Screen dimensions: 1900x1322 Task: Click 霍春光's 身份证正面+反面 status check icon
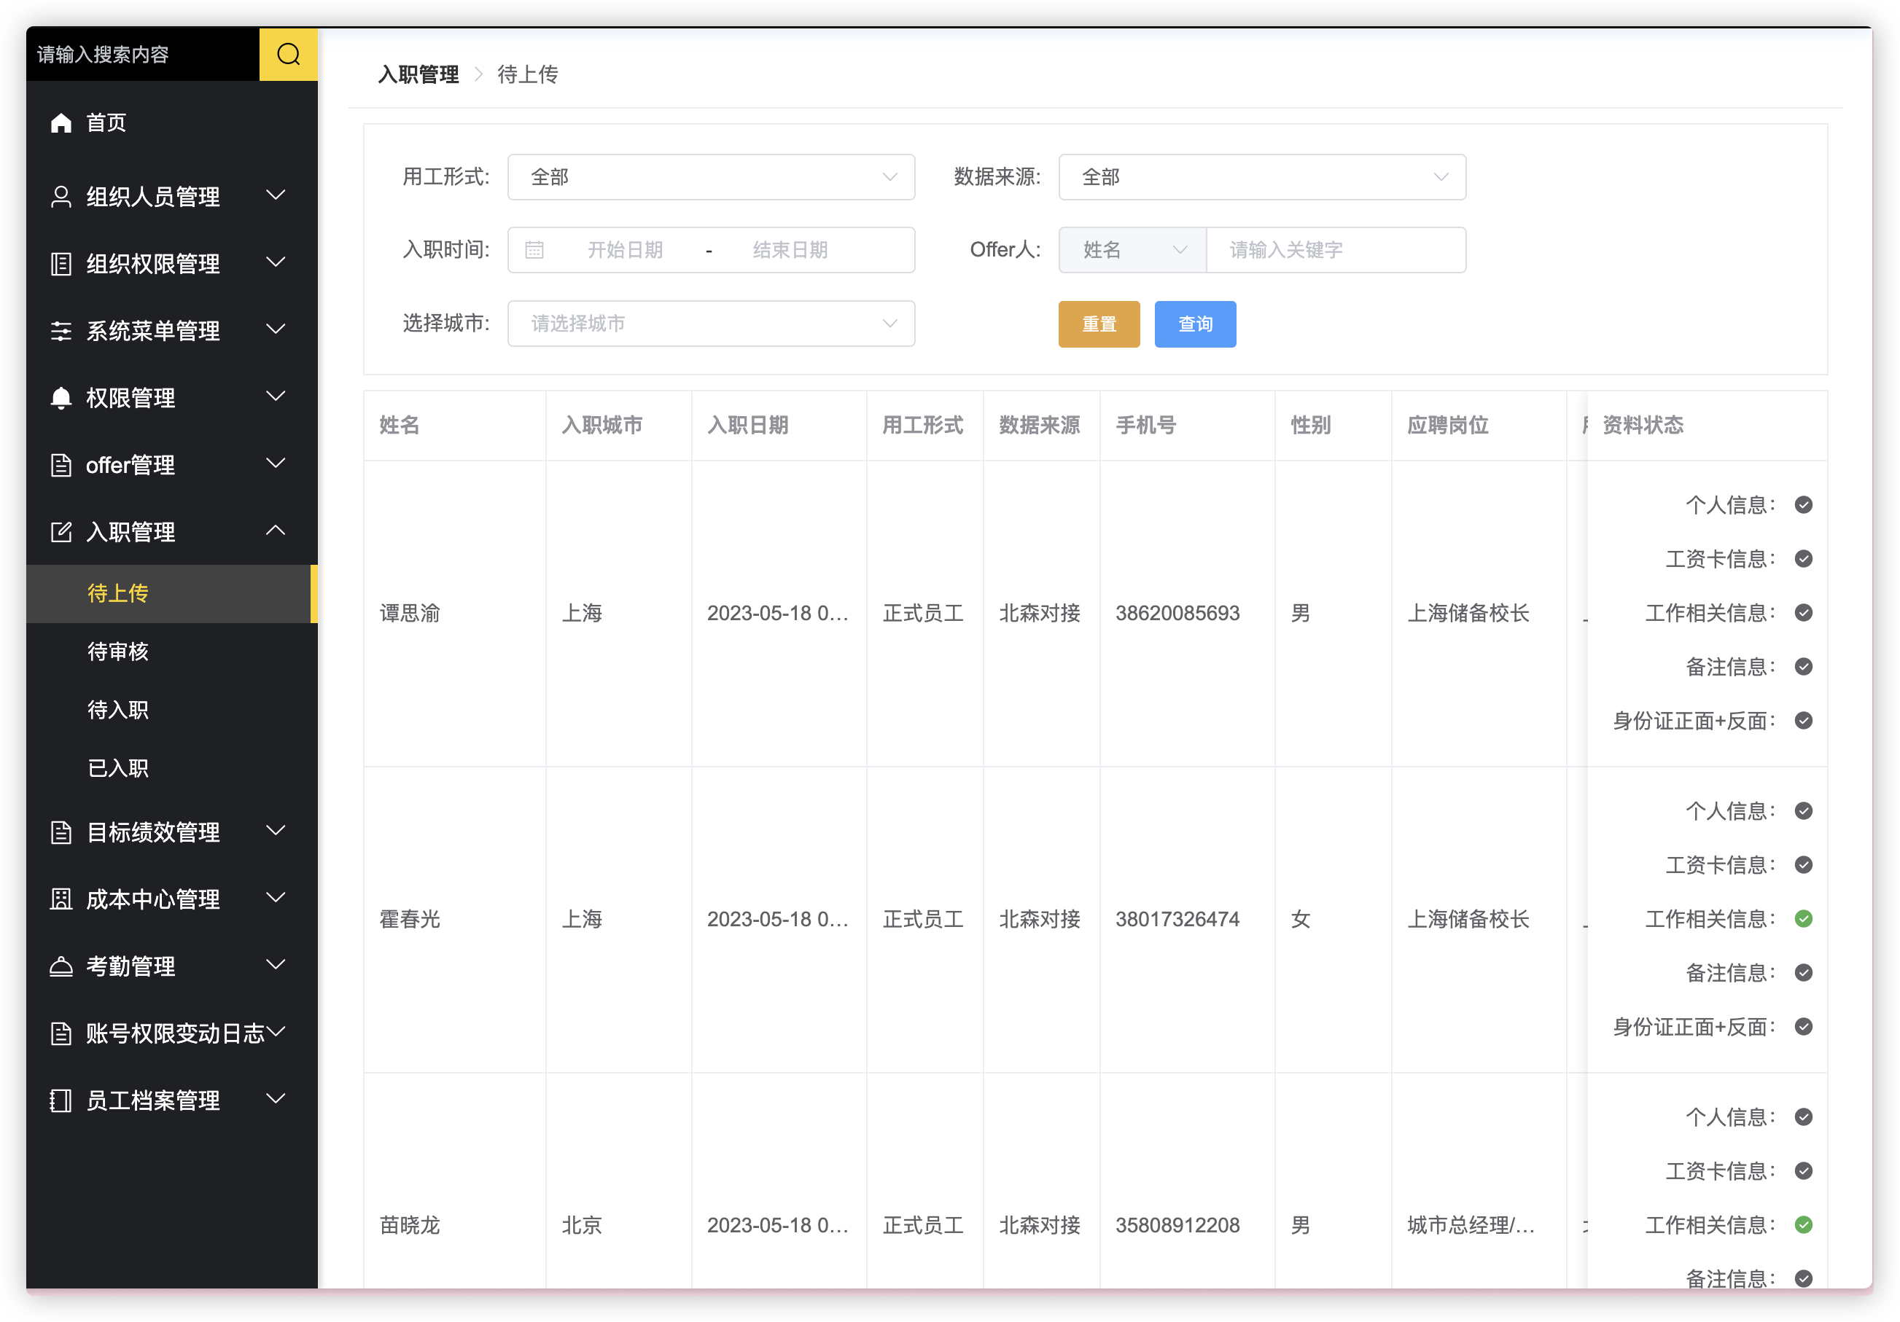tap(1803, 1027)
